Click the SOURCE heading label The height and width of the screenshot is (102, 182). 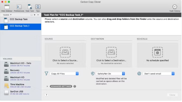(x=49, y=39)
